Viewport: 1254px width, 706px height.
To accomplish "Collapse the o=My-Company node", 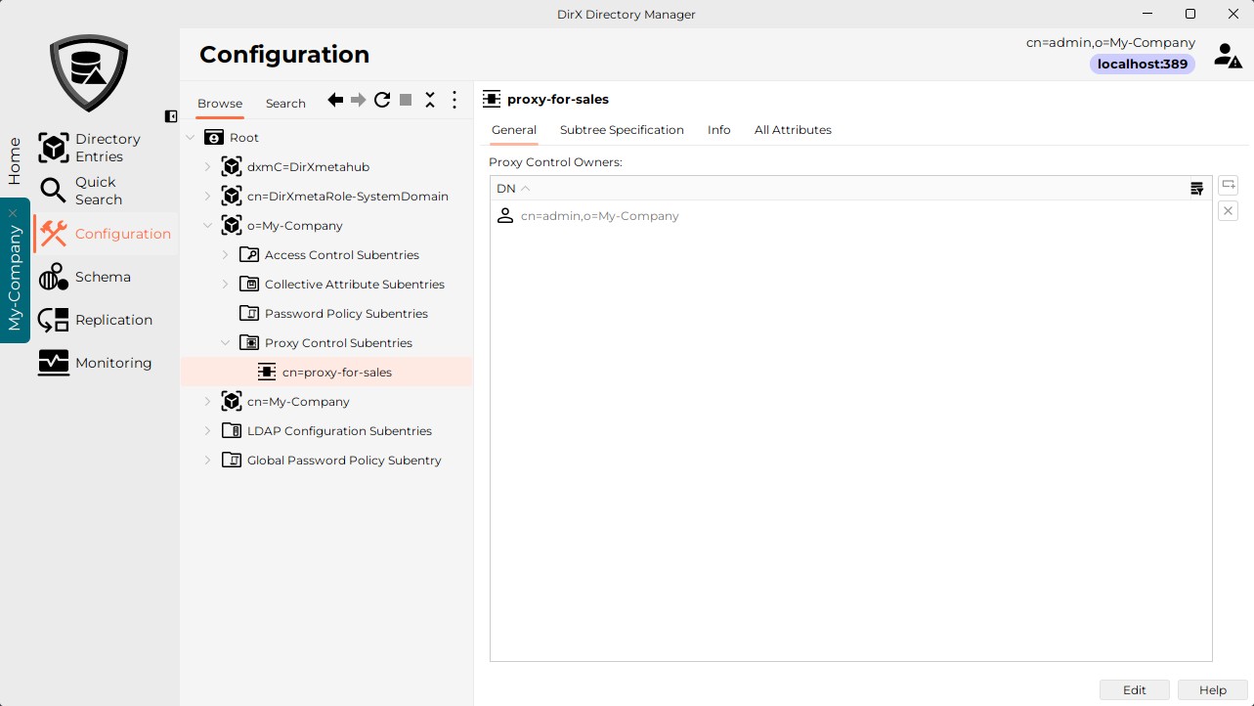I will [207, 226].
